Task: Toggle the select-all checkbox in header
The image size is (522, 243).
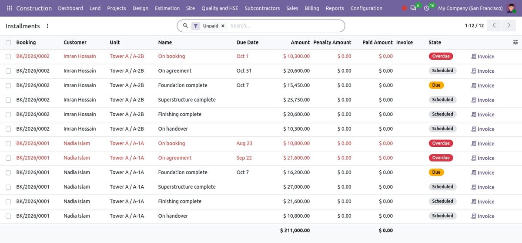Action: (x=9, y=43)
